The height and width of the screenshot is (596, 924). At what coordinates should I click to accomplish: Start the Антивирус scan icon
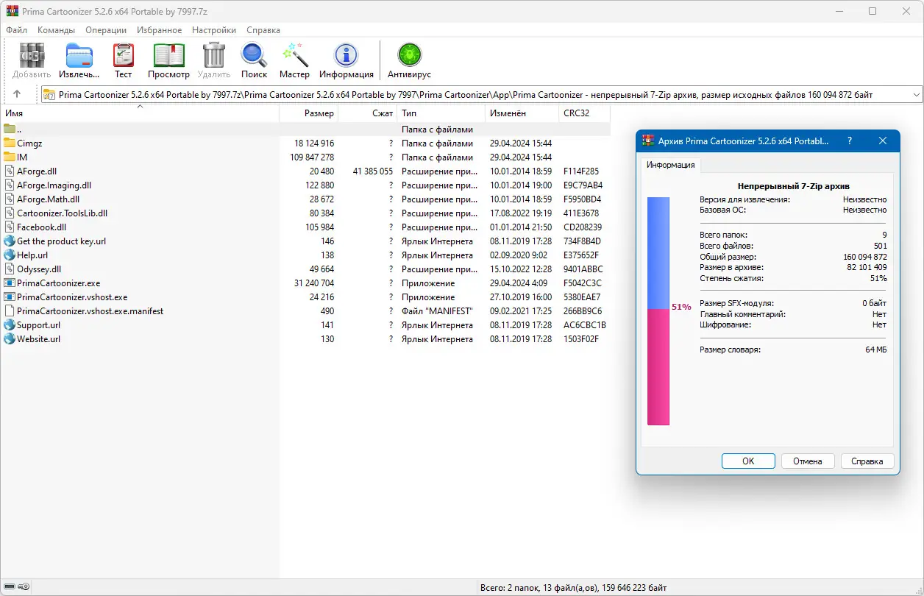pyautogui.click(x=409, y=57)
